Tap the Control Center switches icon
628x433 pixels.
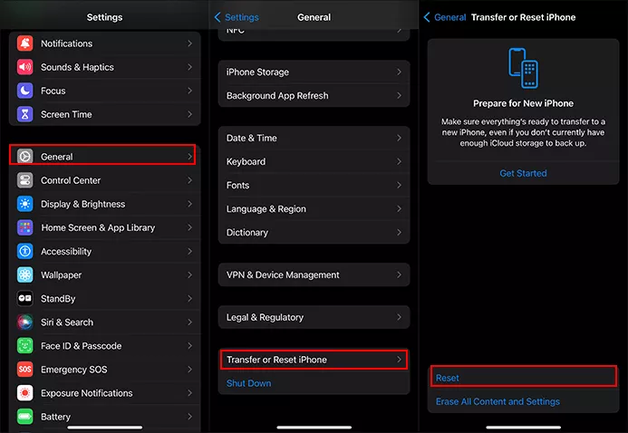pos(24,180)
